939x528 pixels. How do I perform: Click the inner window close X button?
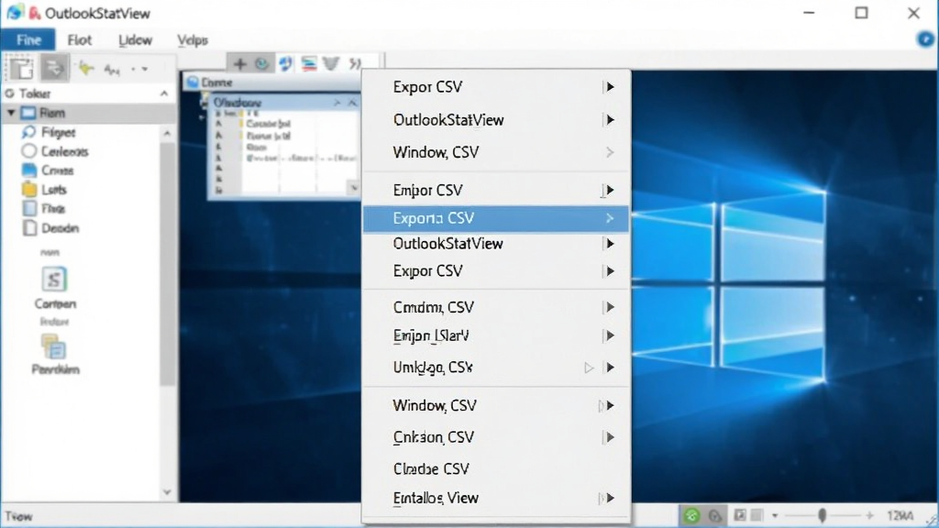[x=352, y=103]
